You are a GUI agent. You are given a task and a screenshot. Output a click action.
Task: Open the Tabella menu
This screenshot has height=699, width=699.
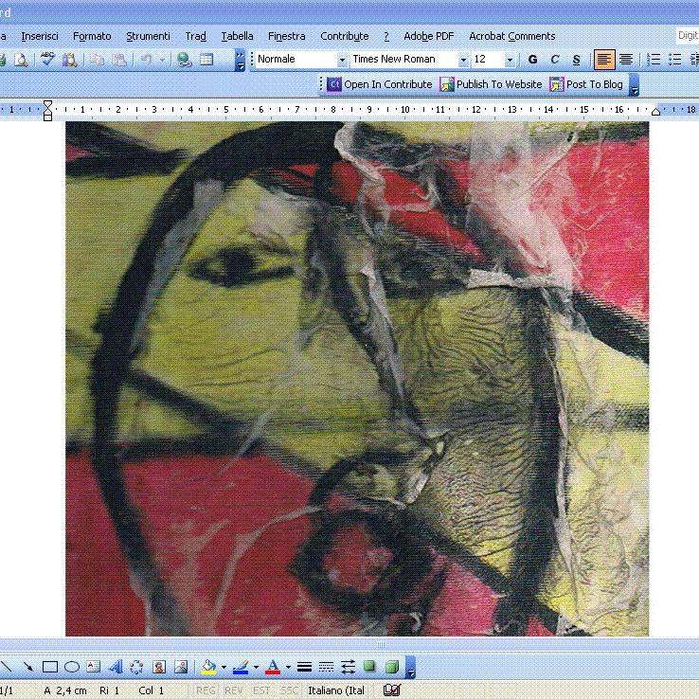point(237,36)
